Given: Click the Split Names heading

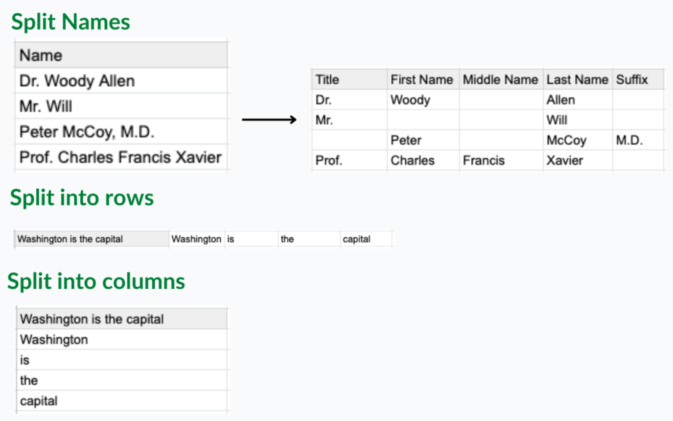Looking at the screenshot, I should point(70,22).
